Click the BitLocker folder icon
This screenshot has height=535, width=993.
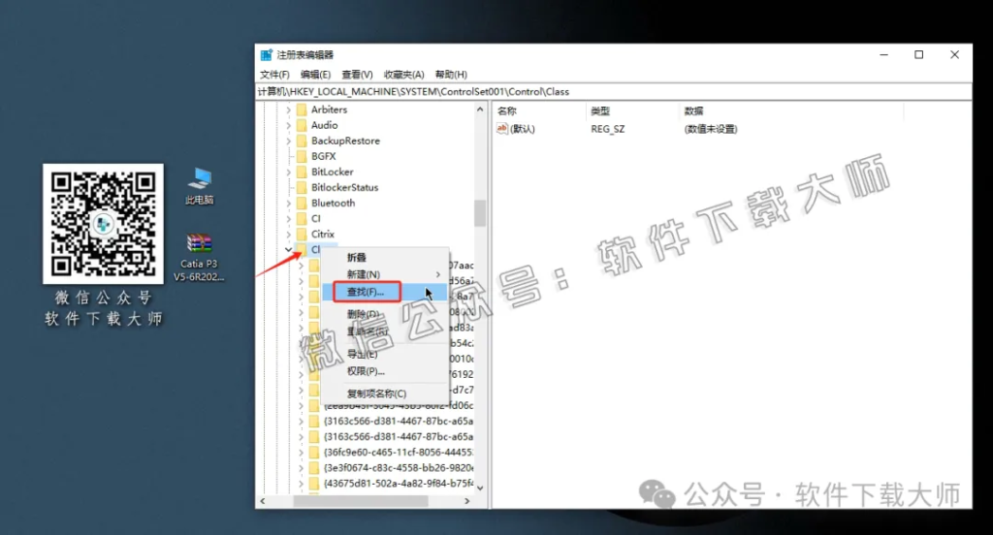pyautogui.click(x=302, y=172)
